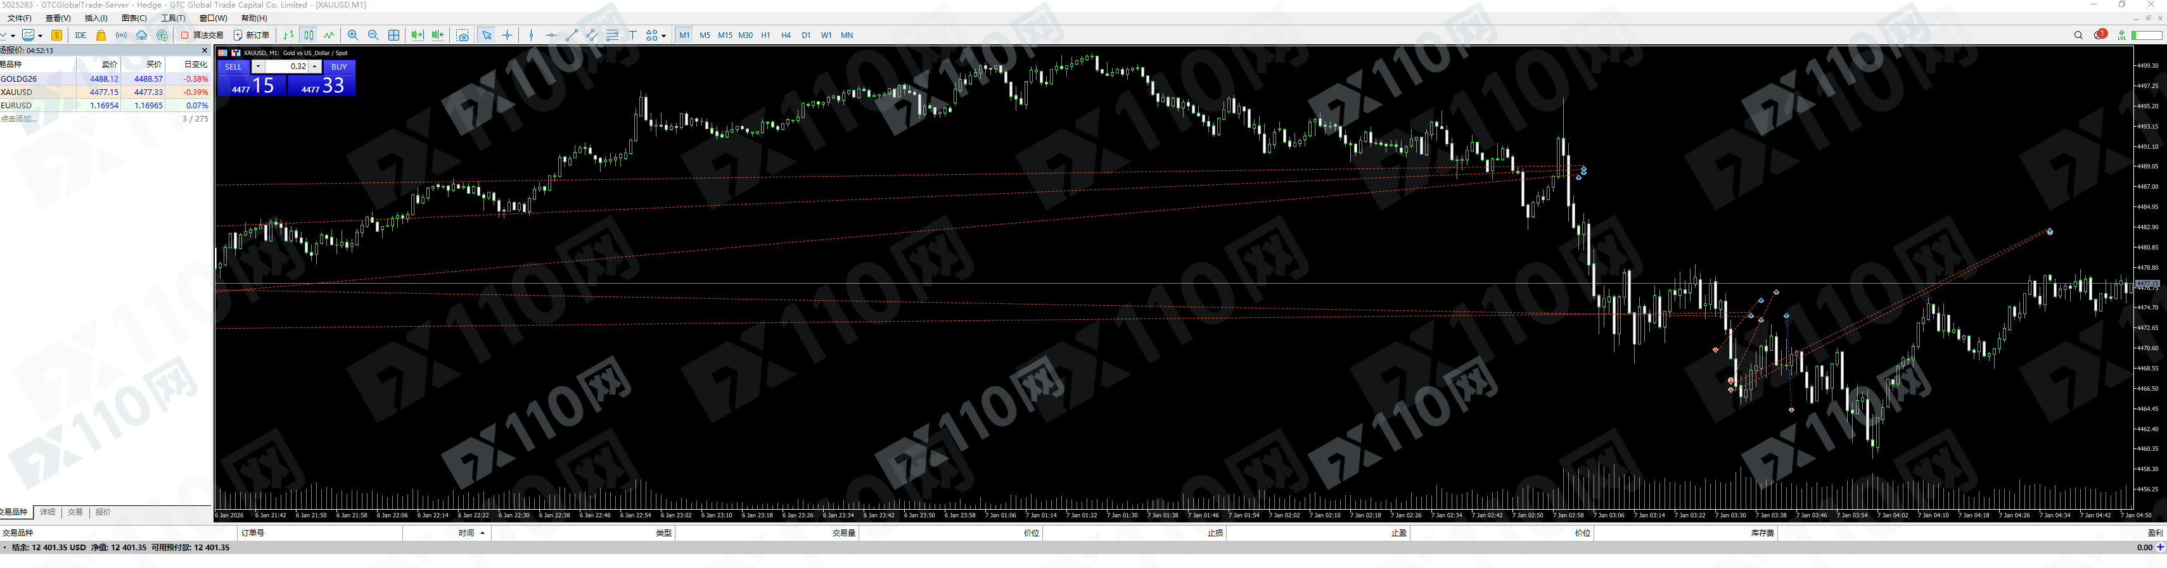Viewport: 2167px width, 568px height.
Task: Expand the chart template dropdown arrow
Action: [41, 36]
